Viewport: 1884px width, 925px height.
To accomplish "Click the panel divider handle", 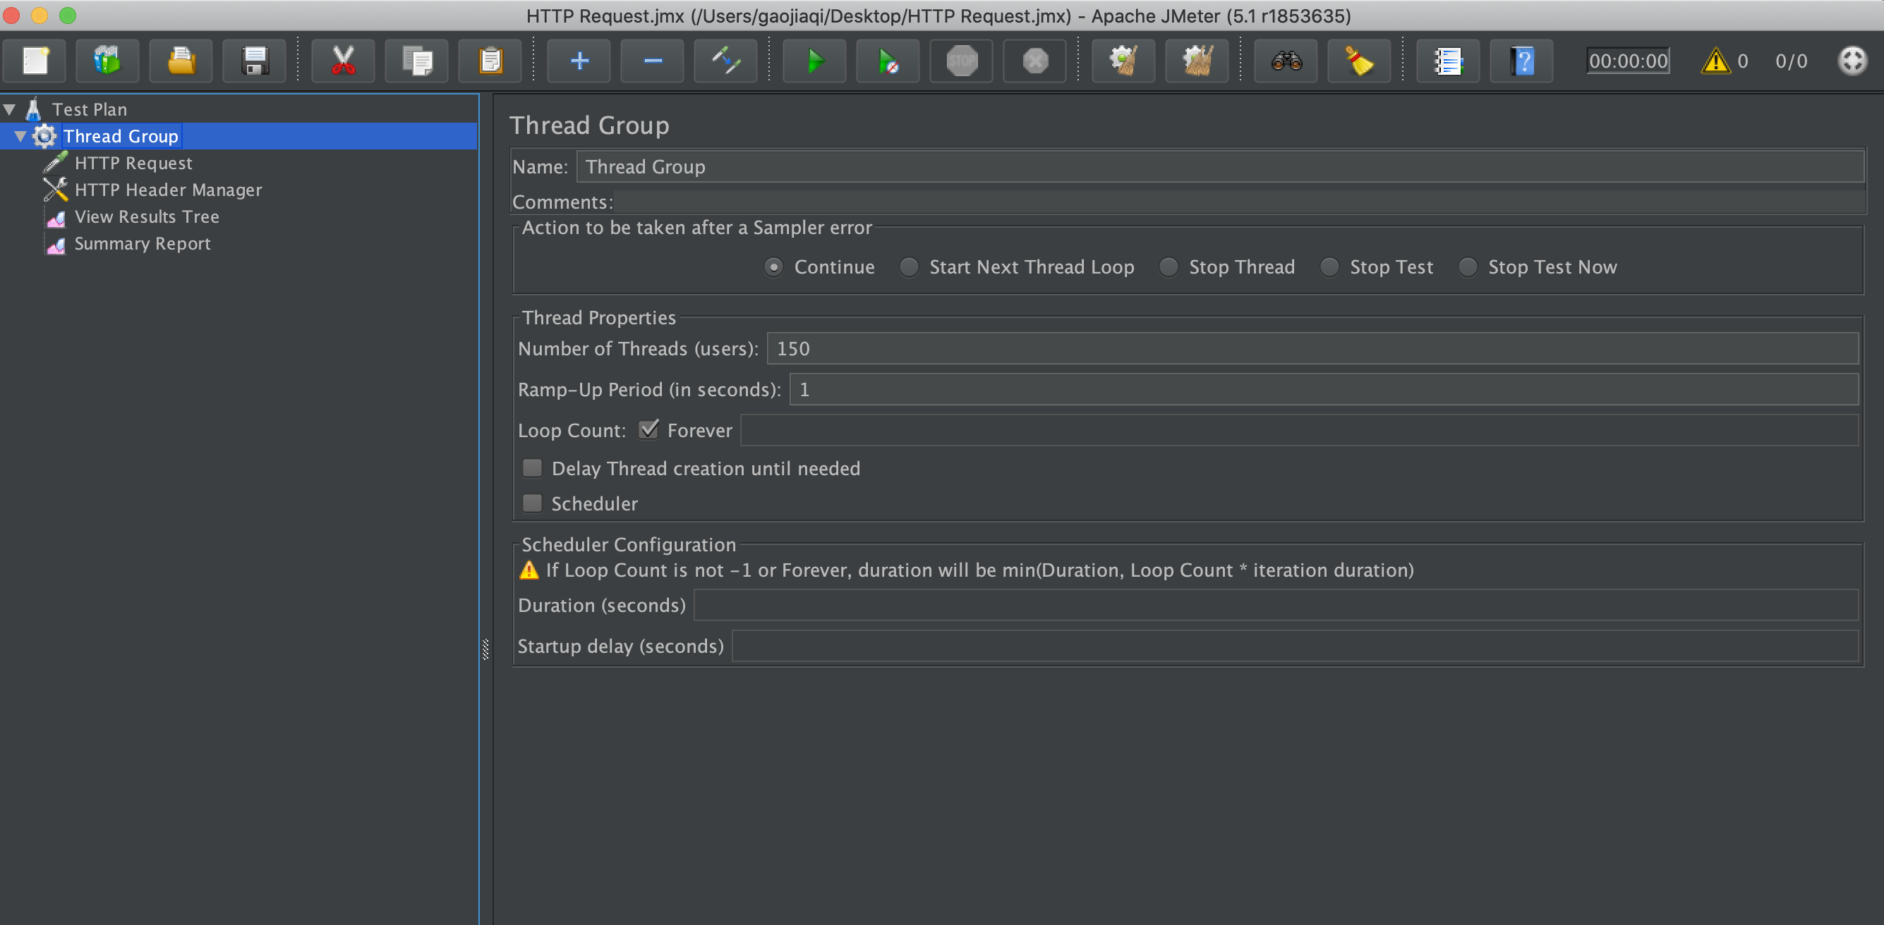I will point(485,649).
